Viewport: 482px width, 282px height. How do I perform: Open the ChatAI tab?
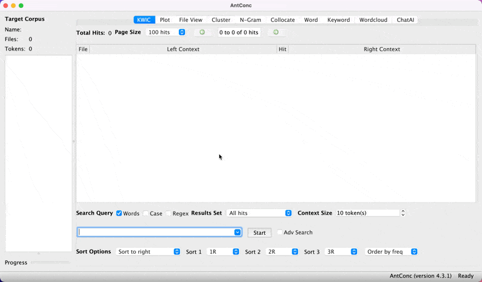(x=405, y=20)
